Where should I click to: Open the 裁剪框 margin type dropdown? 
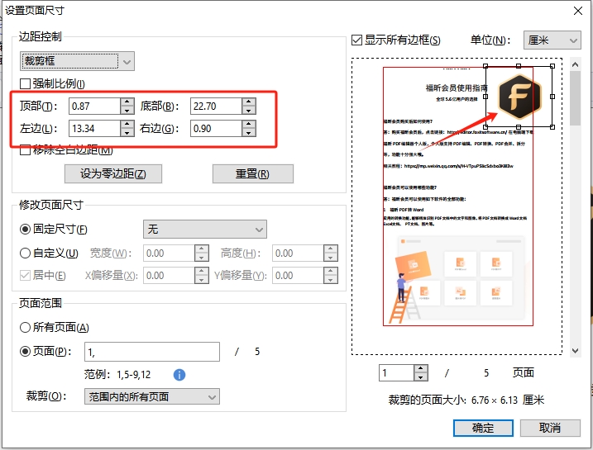click(x=77, y=61)
